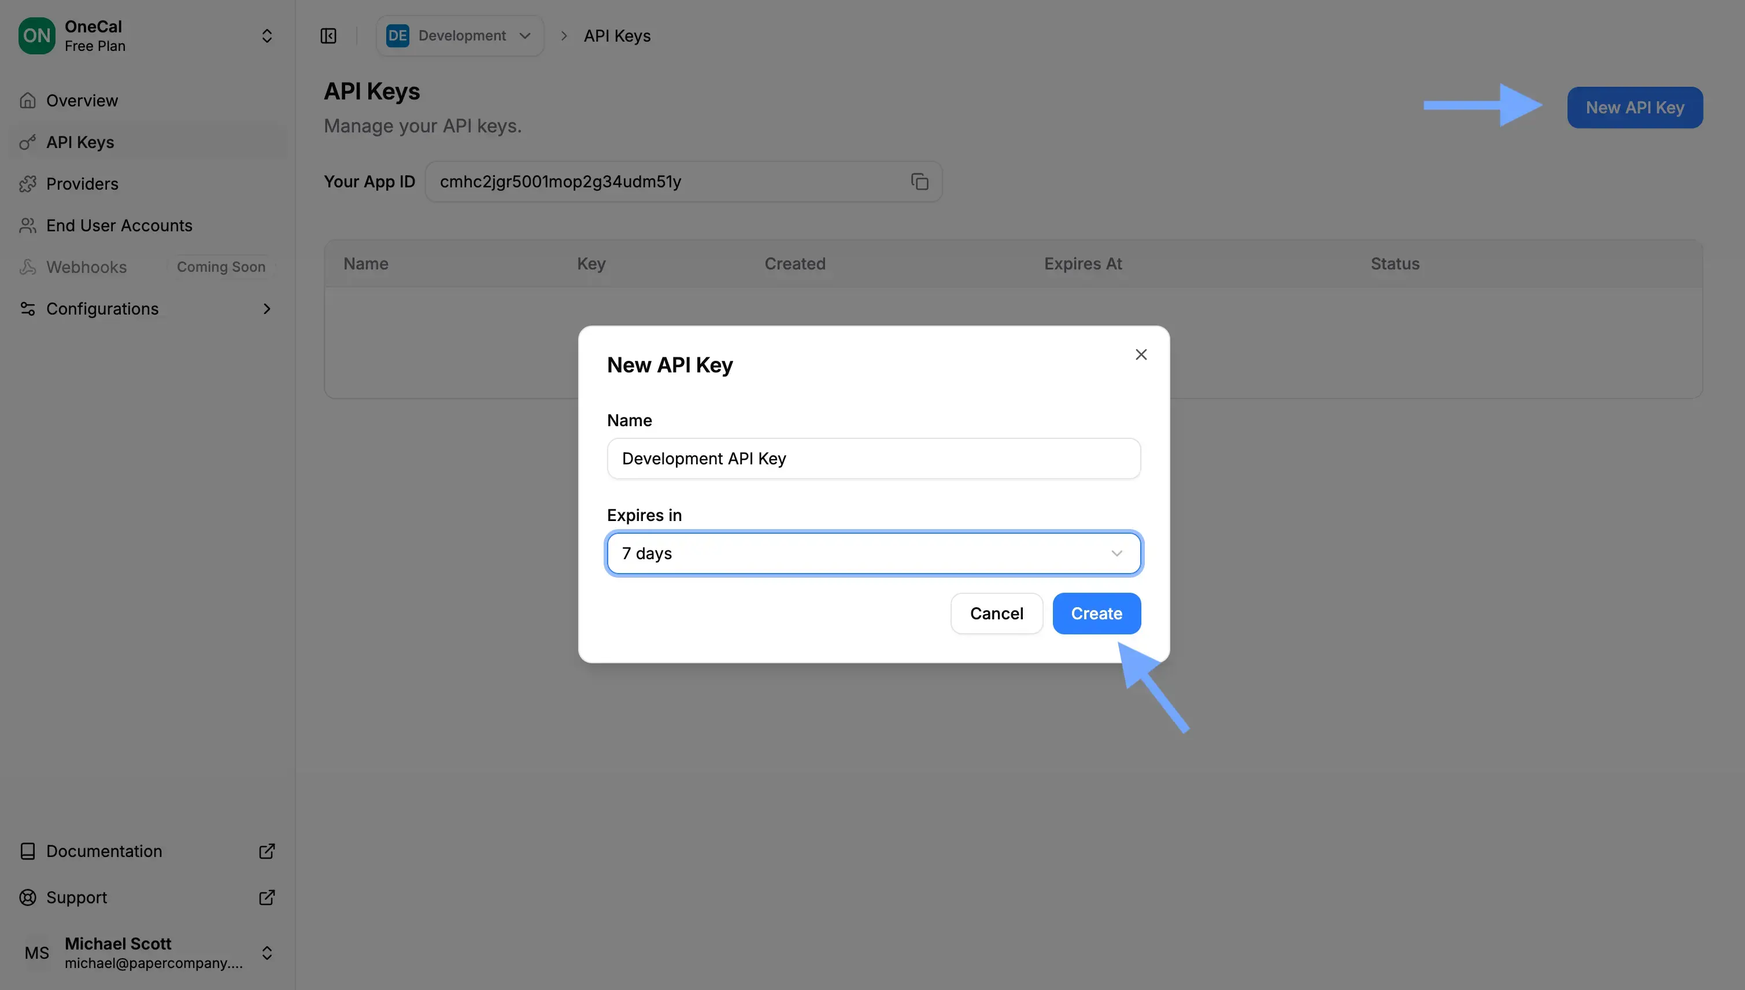Expand the Configurations section chevron
The height and width of the screenshot is (990, 1745).
point(267,309)
